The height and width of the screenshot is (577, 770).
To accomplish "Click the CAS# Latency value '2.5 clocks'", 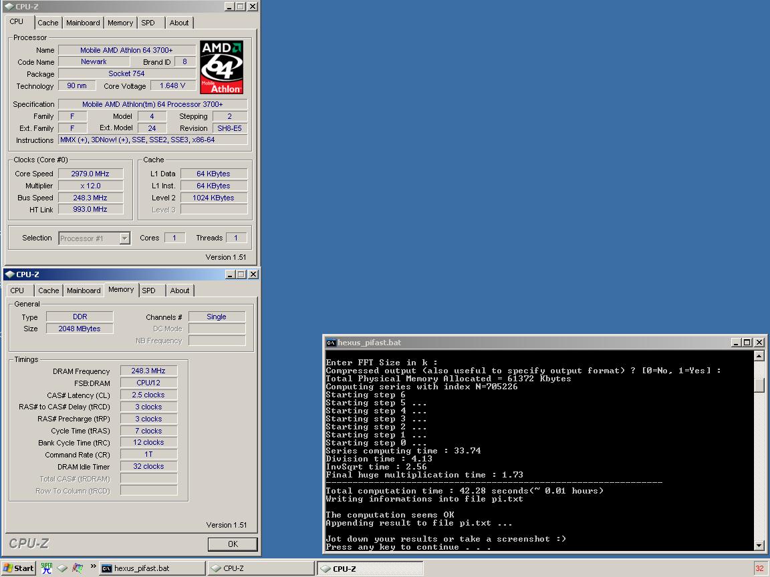I will [148, 395].
